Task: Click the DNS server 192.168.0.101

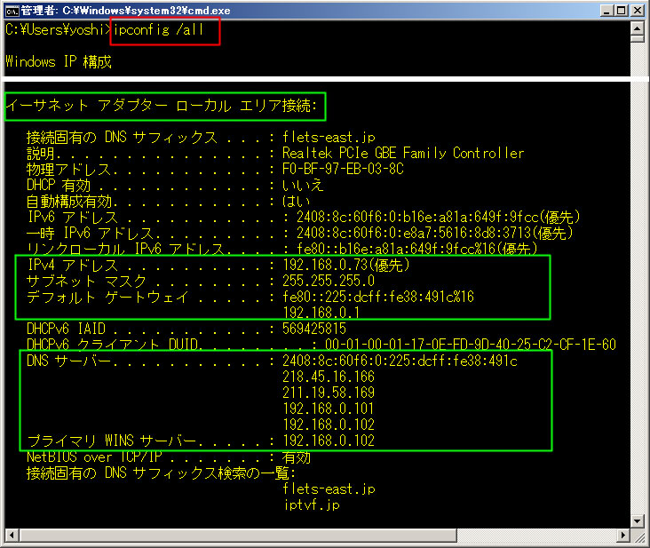Action: [x=329, y=409]
